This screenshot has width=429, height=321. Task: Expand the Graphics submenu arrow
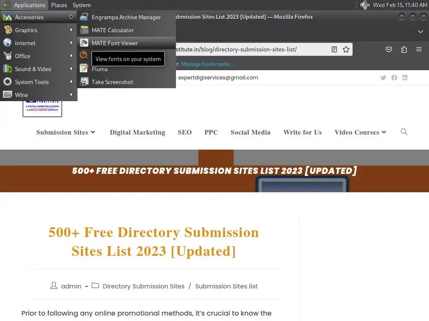tap(71, 30)
